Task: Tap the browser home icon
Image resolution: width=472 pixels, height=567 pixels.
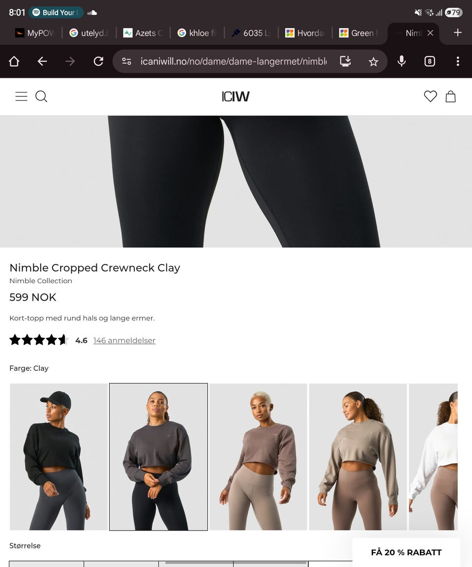Action: 14,61
